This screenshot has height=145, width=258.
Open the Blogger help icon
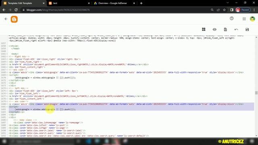(232, 19)
